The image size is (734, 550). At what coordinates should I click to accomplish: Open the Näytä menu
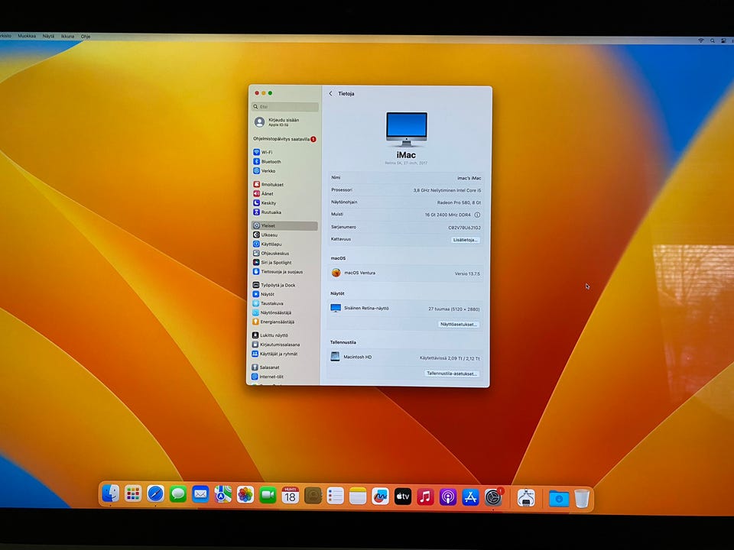click(x=48, y=36)
